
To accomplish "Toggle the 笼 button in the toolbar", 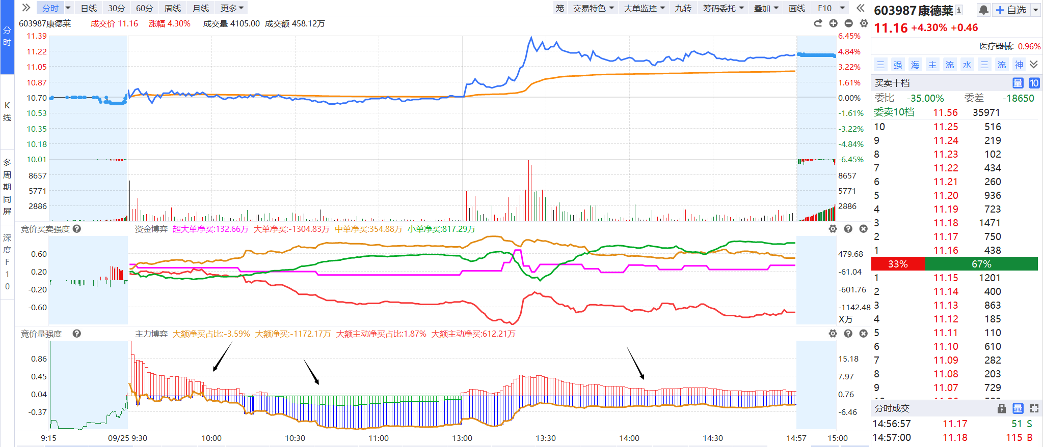I will pos(560,8).
